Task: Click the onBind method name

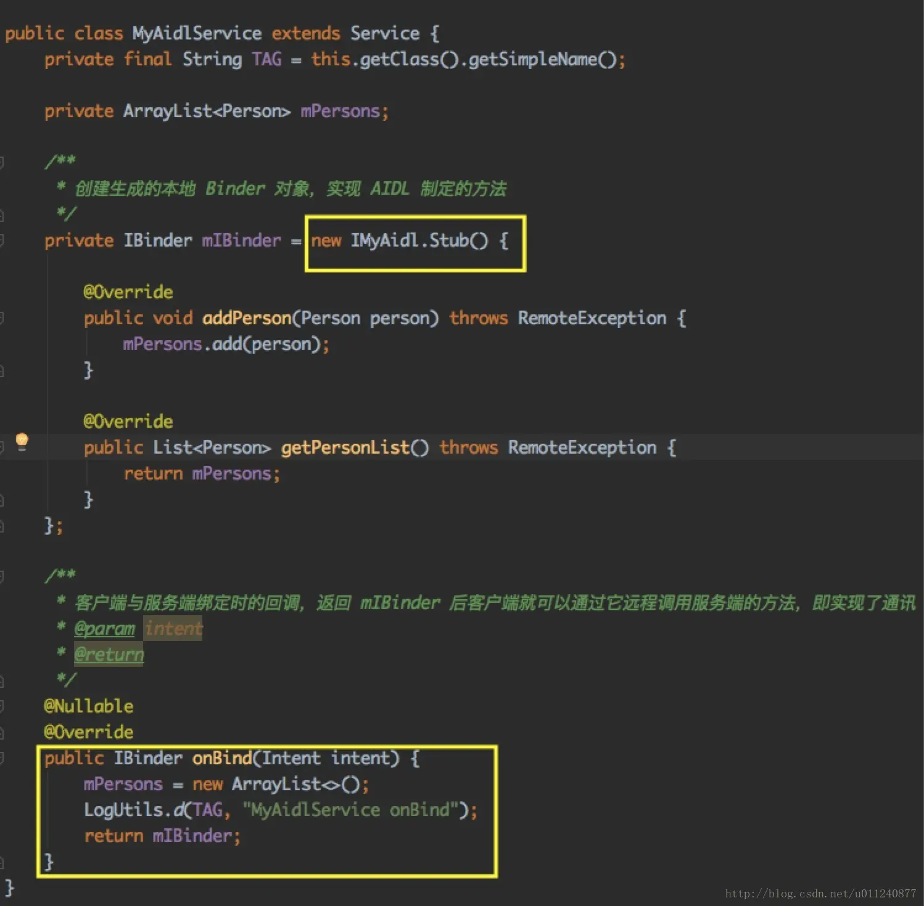Action: coord(222,758)
